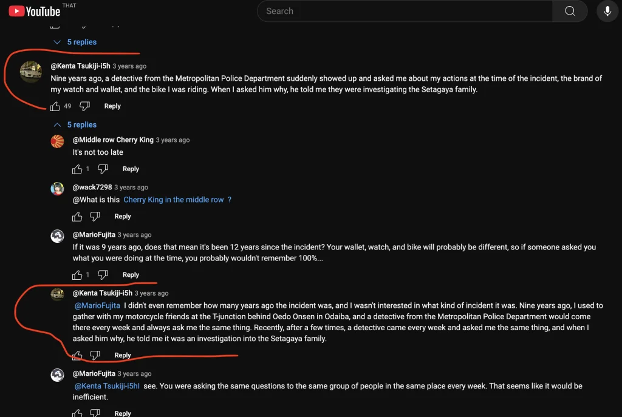Image resolution: width=622 pixels, height=417 pixels.
Task: Click the YouTube home logo
Action: pyautogui.click(x=35, y=11)
